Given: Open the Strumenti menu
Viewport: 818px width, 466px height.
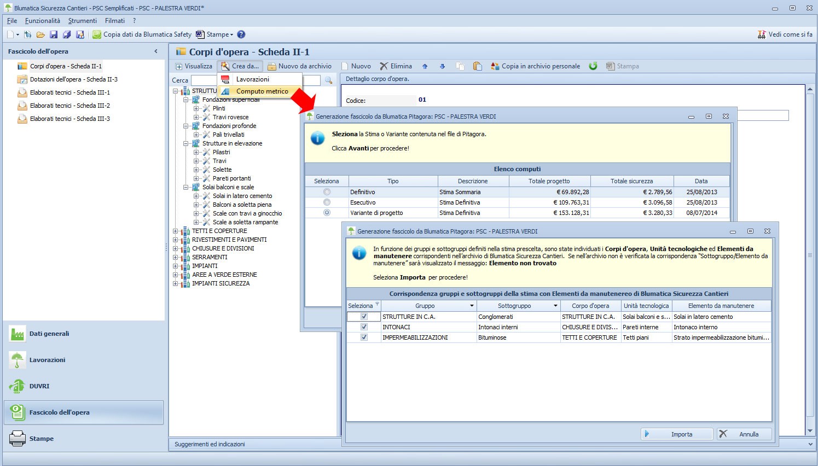Looking at the screenshot, I should (82, 21).
